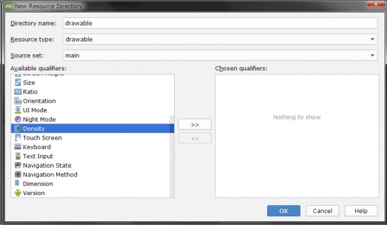Click the Available qualifiers list scrollbar
This screenshot has height=225, width=387.
(x=172, y=156)
